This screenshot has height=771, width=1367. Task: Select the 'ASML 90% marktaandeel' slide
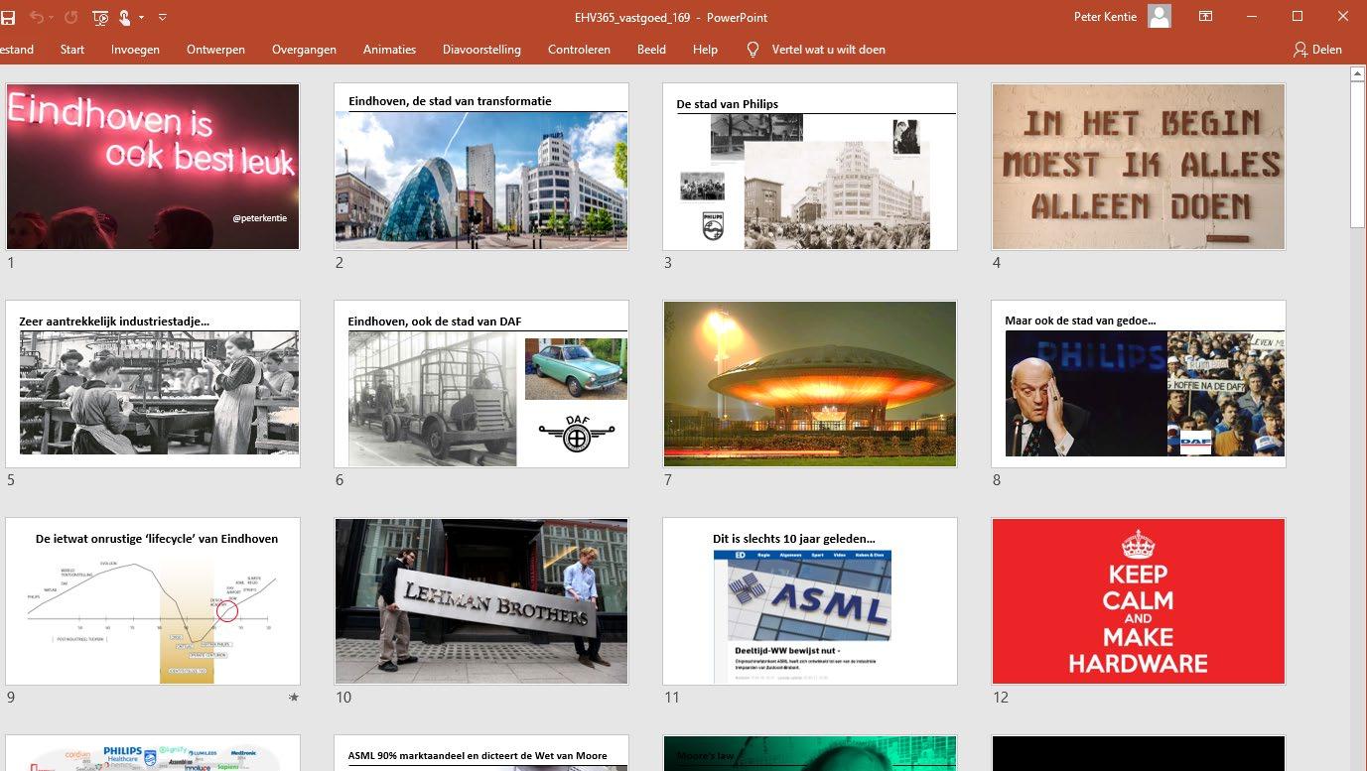pyautogui.click(x=481, y=753)
